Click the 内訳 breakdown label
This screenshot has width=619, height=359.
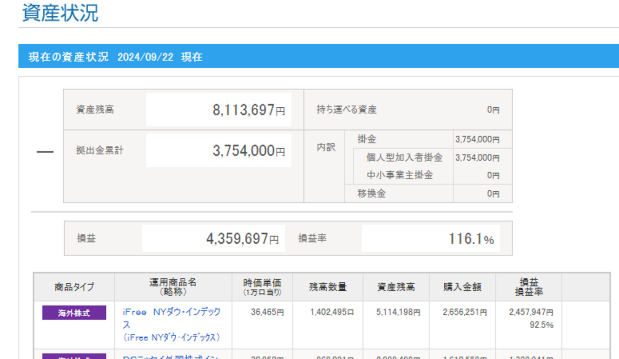click(x=326, y=148)
